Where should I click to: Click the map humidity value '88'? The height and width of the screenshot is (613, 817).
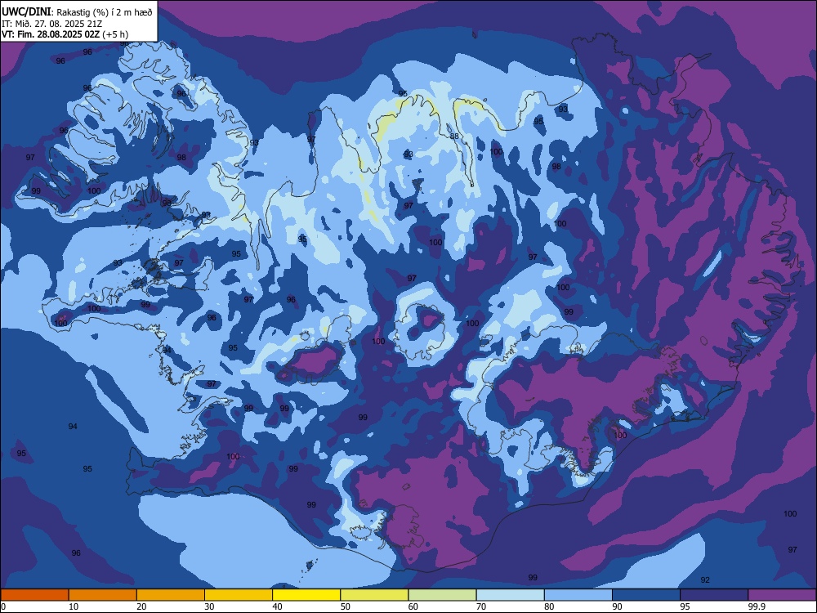point(454,136)
